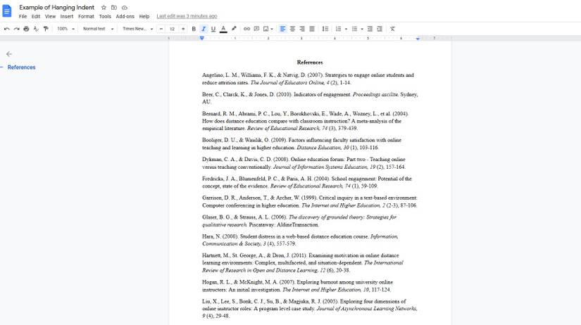
Task: Open the Help menu
Action: pyautogui.click(x=144, y=16)
